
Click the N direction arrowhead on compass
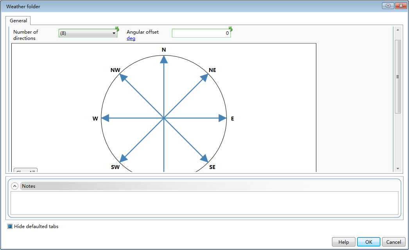[164, 59]
